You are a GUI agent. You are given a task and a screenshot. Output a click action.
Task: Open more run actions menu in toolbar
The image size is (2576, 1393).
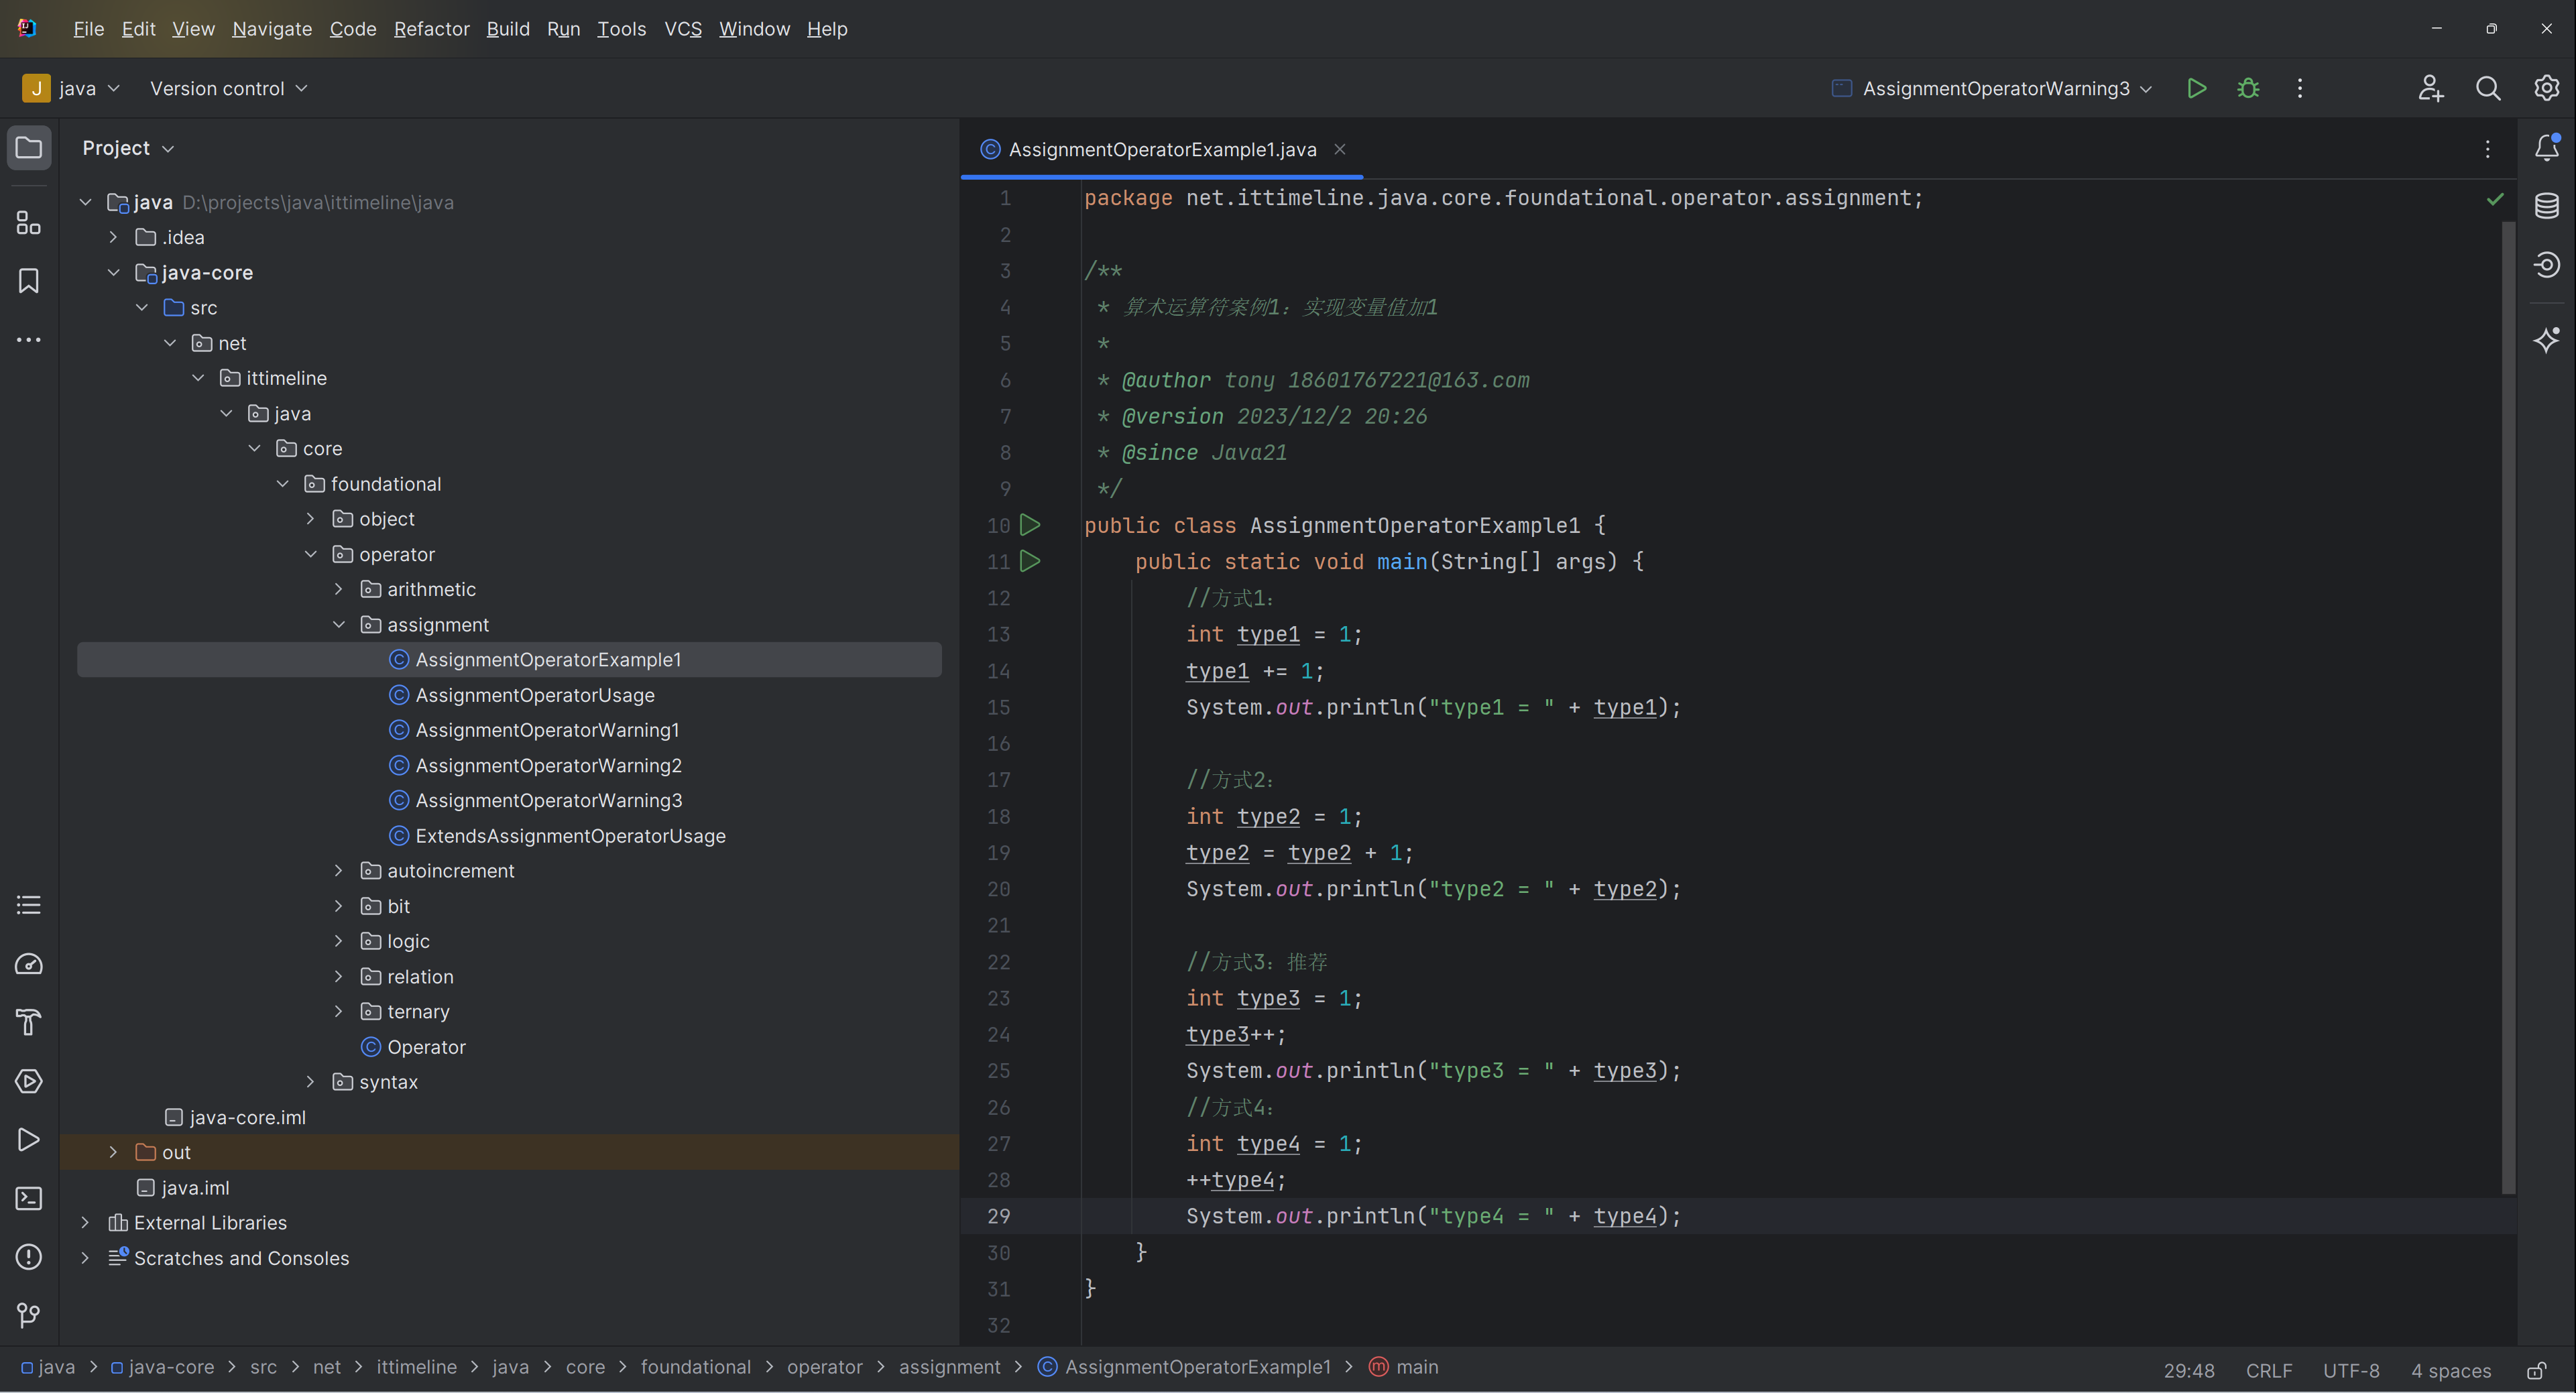click(2300, 88)
